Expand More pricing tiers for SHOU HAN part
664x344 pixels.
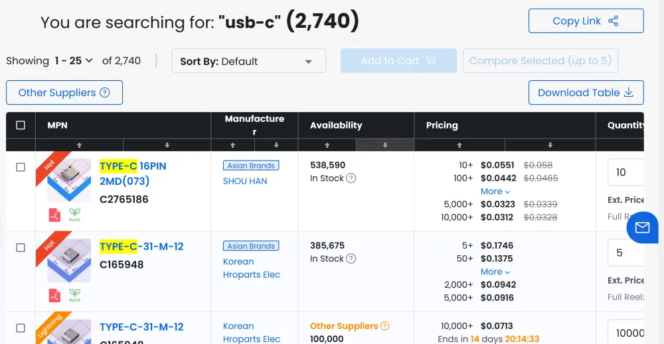click(x=495, y=192)
